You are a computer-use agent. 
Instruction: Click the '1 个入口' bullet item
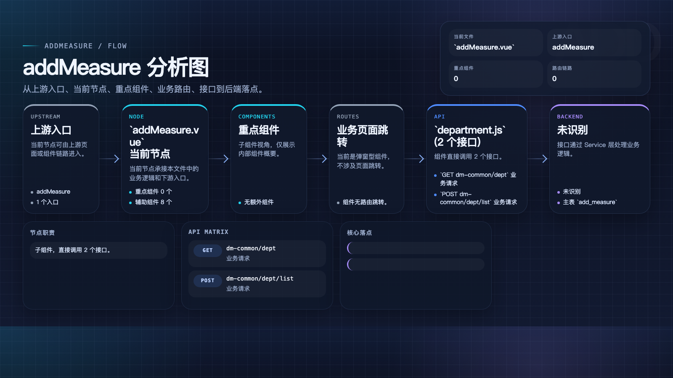point(45,202)
